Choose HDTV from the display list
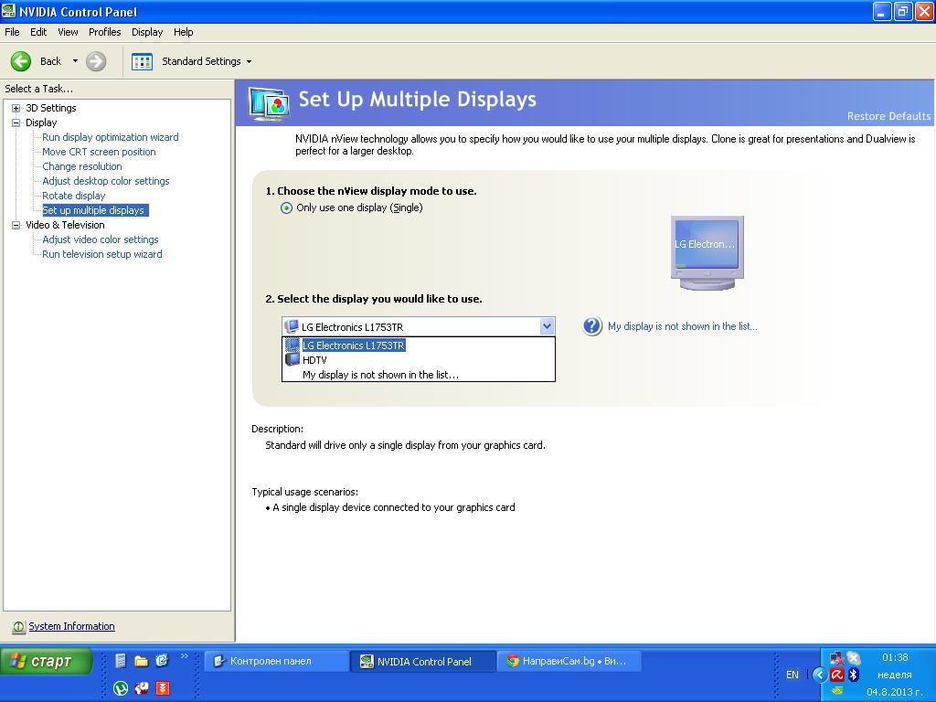 pyautogui.click(x=418, y=360)
